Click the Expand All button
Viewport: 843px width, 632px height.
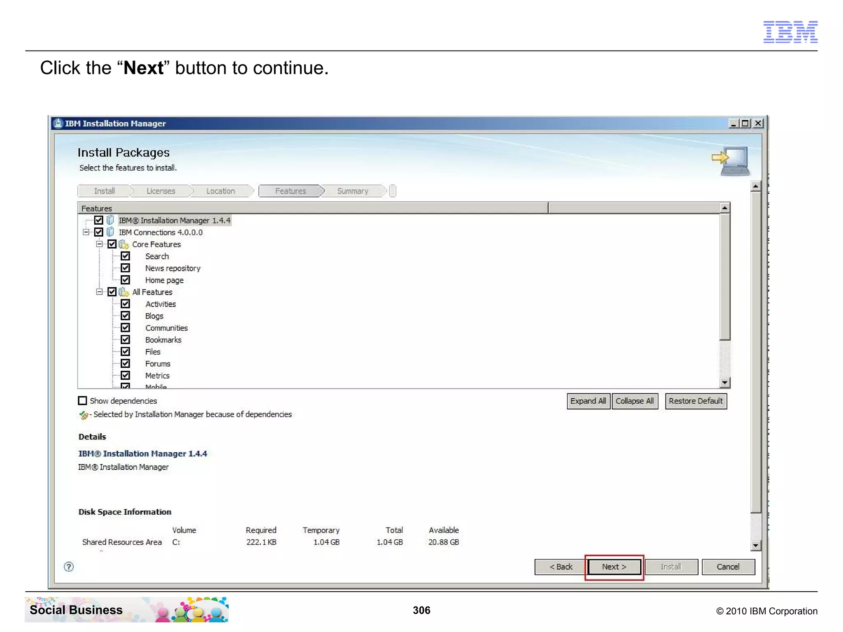(588, 401)
